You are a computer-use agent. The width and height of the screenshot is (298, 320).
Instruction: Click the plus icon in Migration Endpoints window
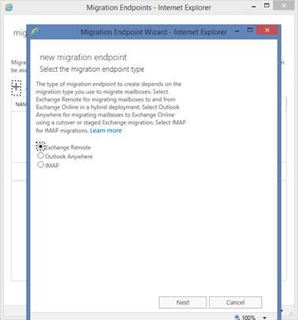[x=17, y=87]
